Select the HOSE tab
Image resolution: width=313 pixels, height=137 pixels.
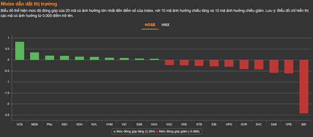pos(150,25)
